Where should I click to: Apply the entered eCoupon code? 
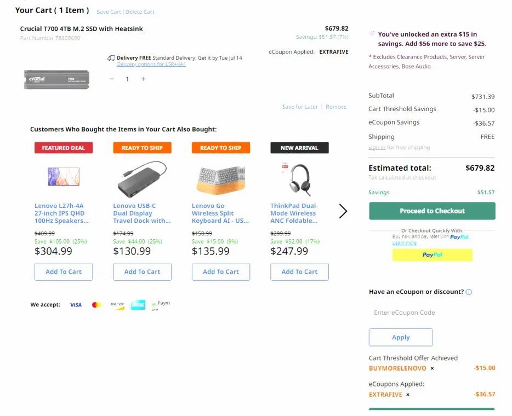coord(401,337)
